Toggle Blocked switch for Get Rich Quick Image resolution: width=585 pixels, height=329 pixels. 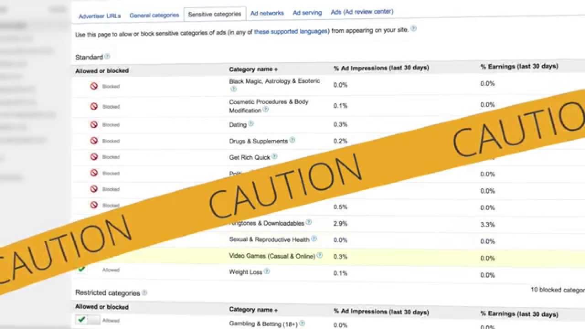coord(94,157)
